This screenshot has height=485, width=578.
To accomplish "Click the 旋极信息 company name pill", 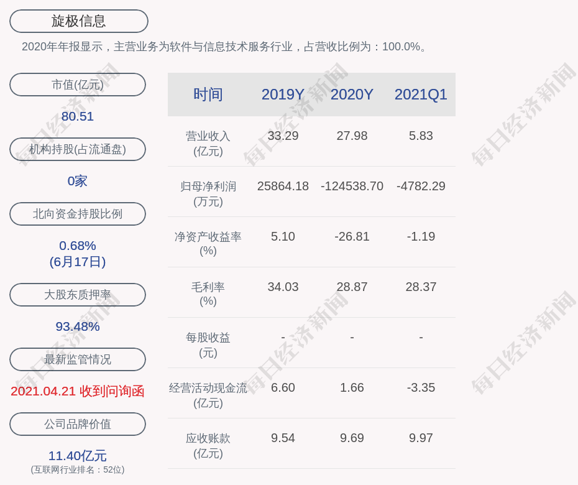I will (78, 21).
